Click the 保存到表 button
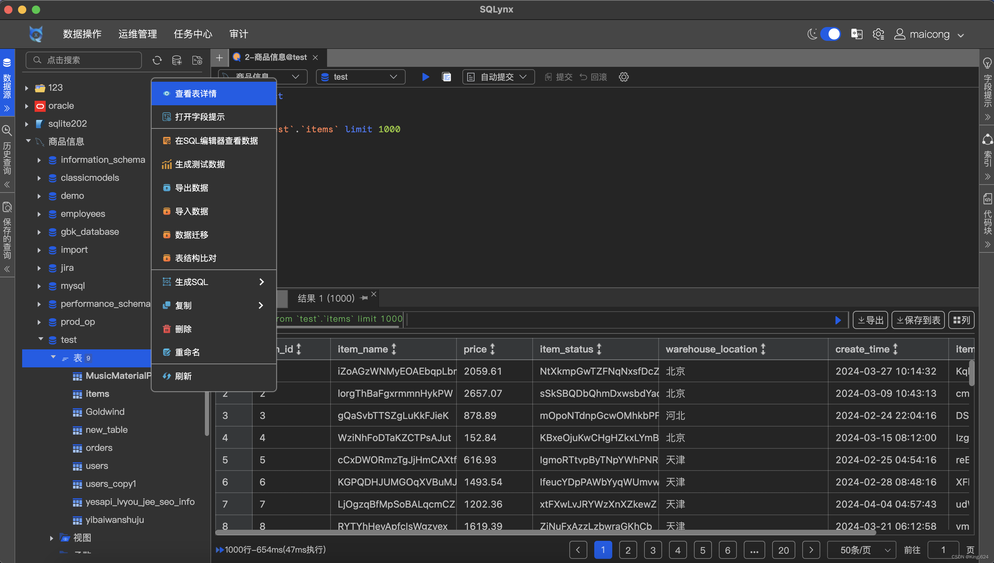This screenshot has height=563, width=994. tap(918, 320)
